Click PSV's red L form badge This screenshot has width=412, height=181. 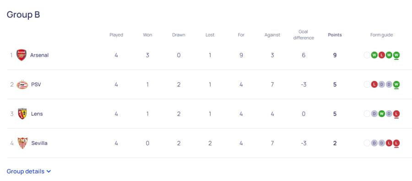point(374,85)
